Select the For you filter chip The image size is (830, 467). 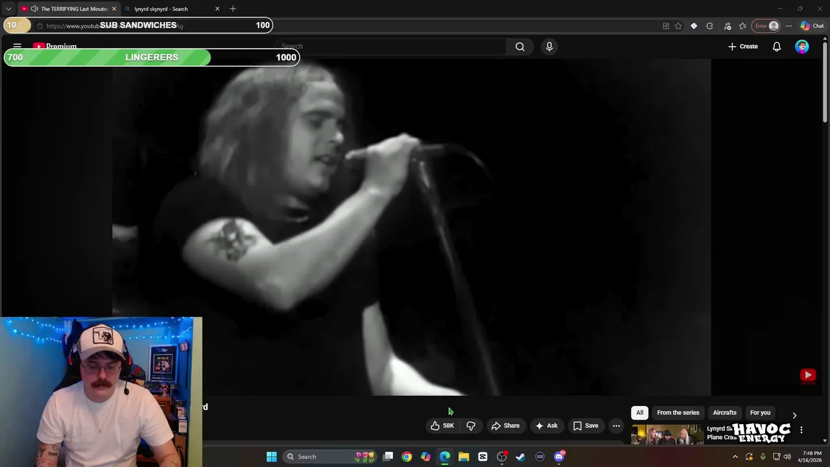tap(760, 413)
